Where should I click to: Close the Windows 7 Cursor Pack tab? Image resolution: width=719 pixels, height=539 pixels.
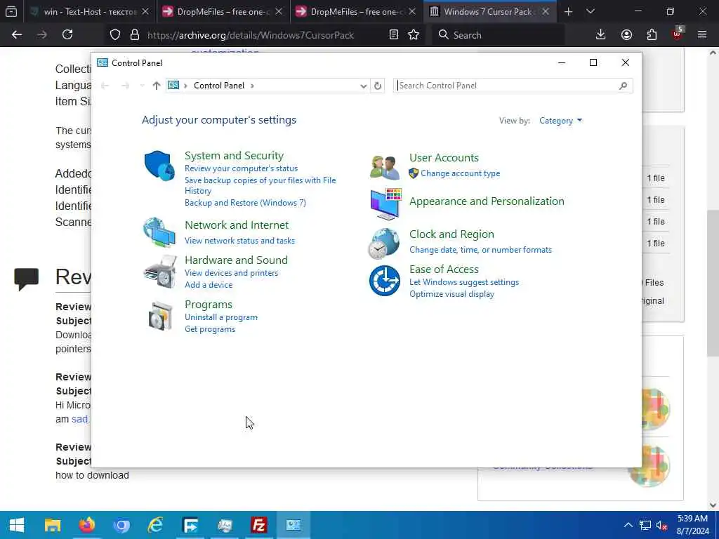point(546,11)
